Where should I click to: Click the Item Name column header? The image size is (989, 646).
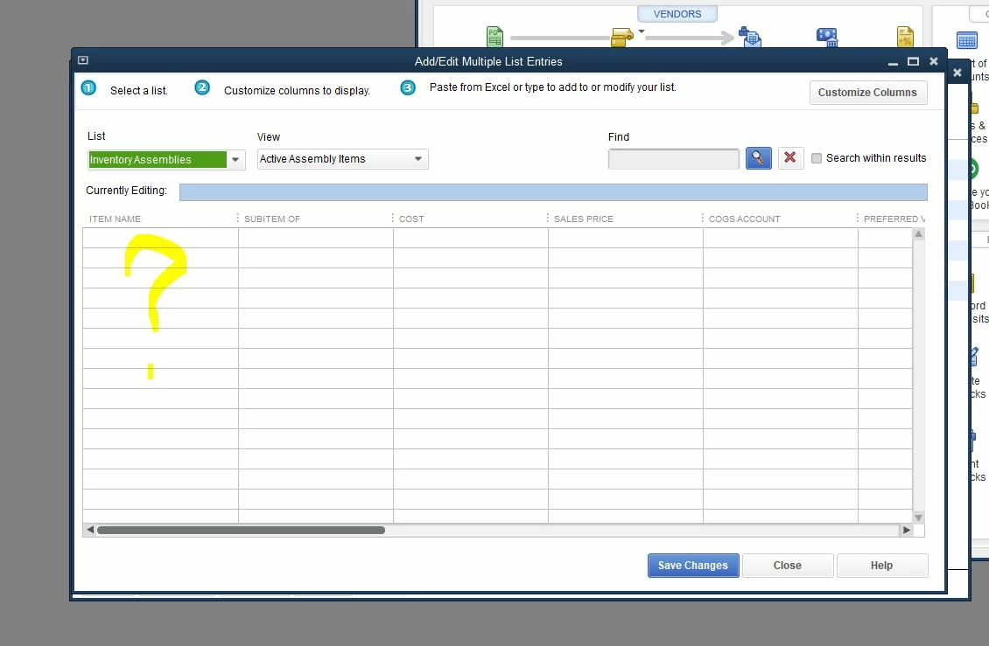pyautogui.click(x=115, y=219)
